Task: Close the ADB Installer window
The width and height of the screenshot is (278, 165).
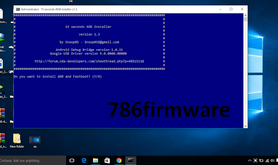Action: pos(242,9)
